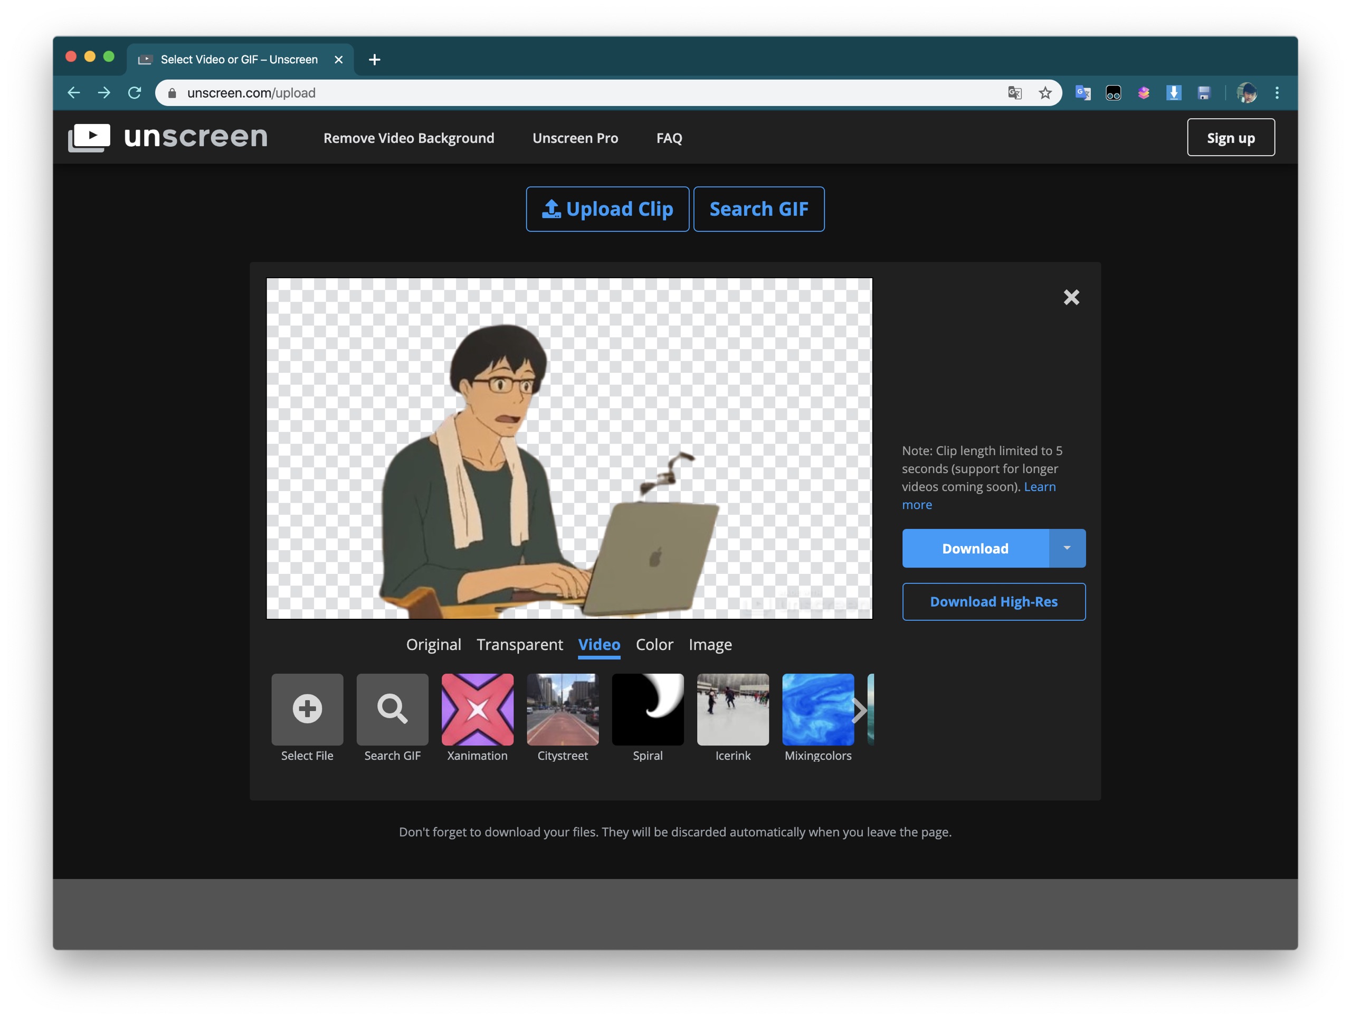Select the Xanimation background thumbnail

[x=477, y=709]
